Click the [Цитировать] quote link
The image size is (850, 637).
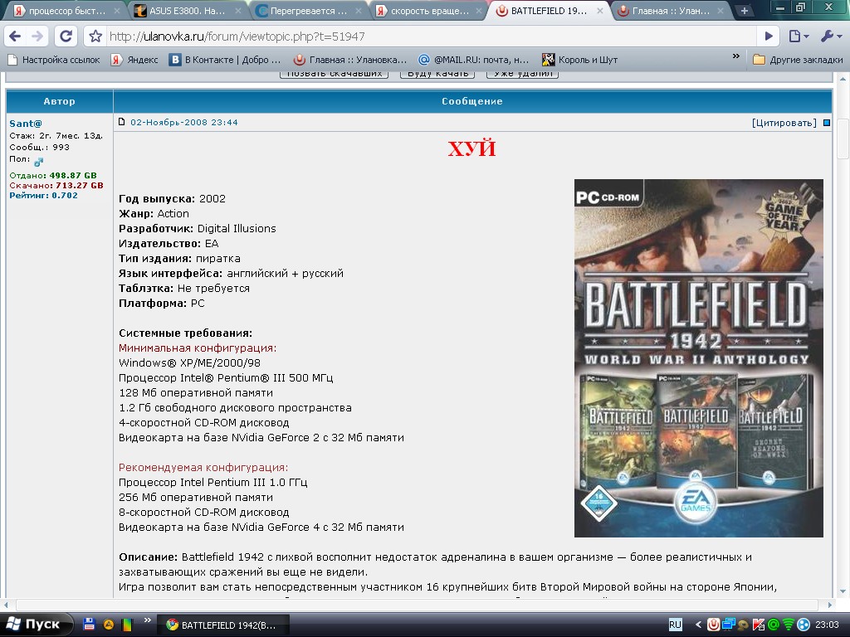(x=784, y=123)
